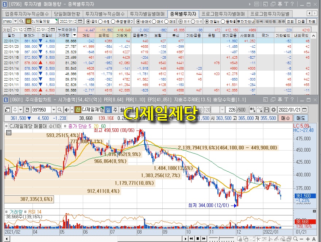Click the candle-add icon in chart toolbar

tap(252, 110)
